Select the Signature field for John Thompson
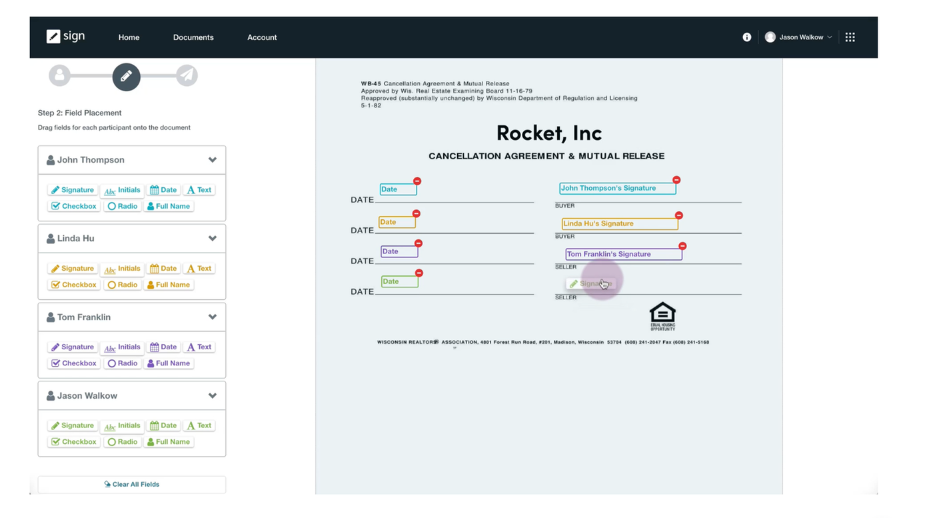This screenshot has width=933, height=518. [x=72, y=189]
